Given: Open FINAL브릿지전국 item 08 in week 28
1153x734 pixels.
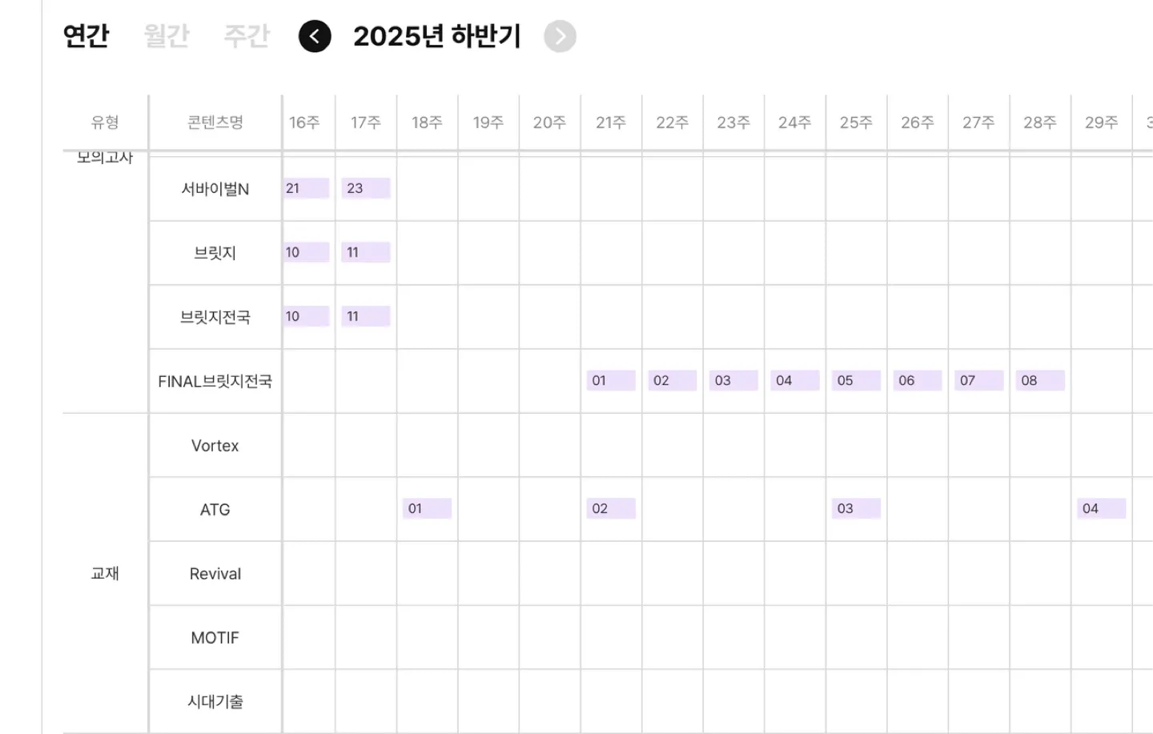Looking at the screenshot, I should point(1041,380).
